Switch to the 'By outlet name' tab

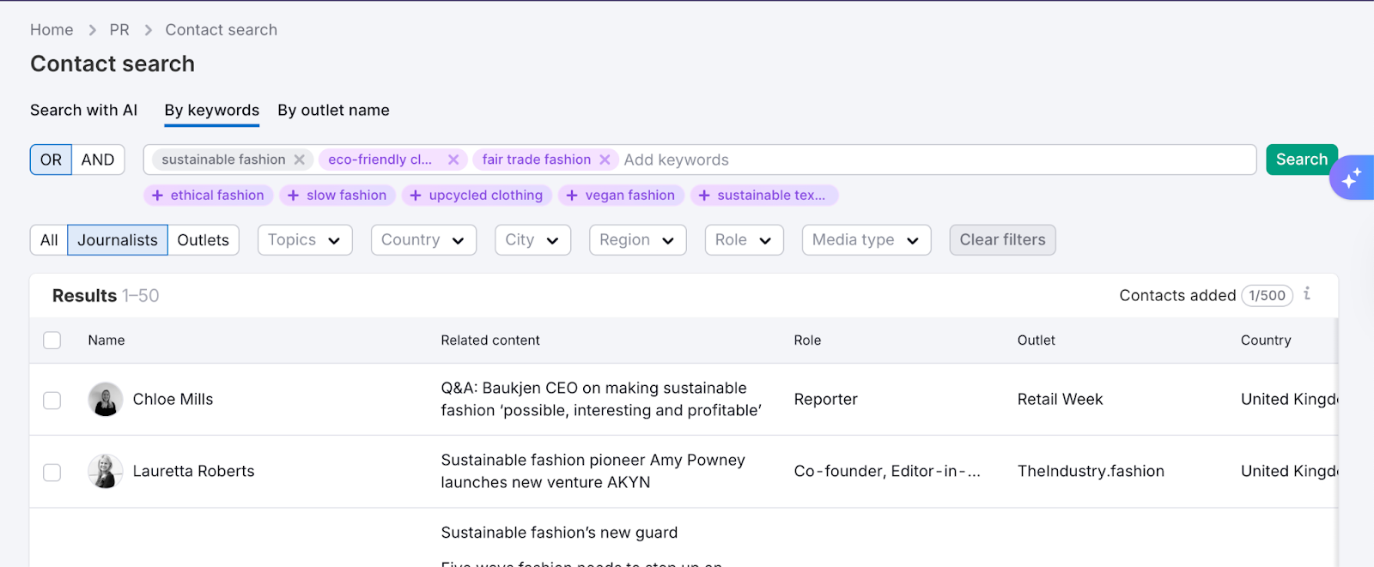coord(333,111)
